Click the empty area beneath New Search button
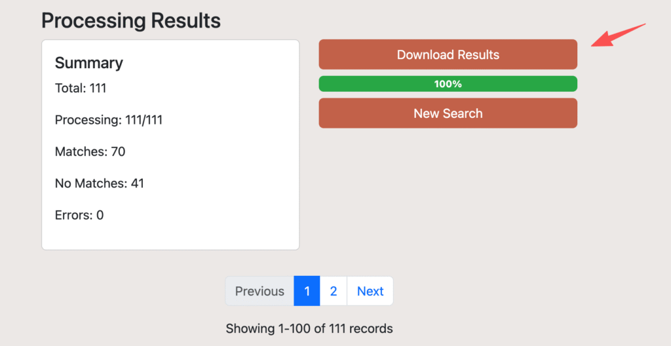 tap(448, 190)
